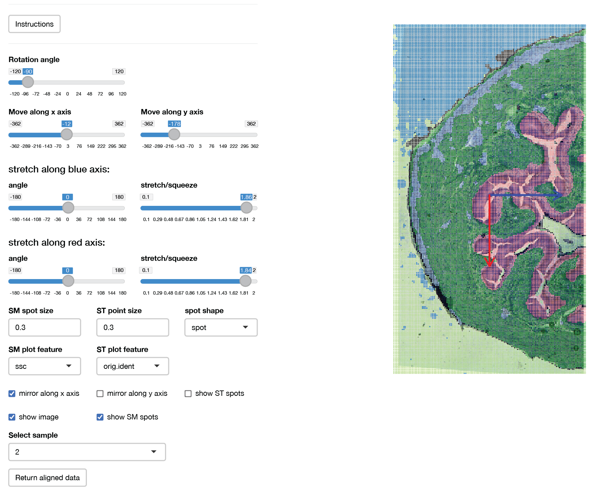Image resolution: width=591 pixels, height=491 pixels.
Task: Open the spot shape dropdown
Action: 221,327
